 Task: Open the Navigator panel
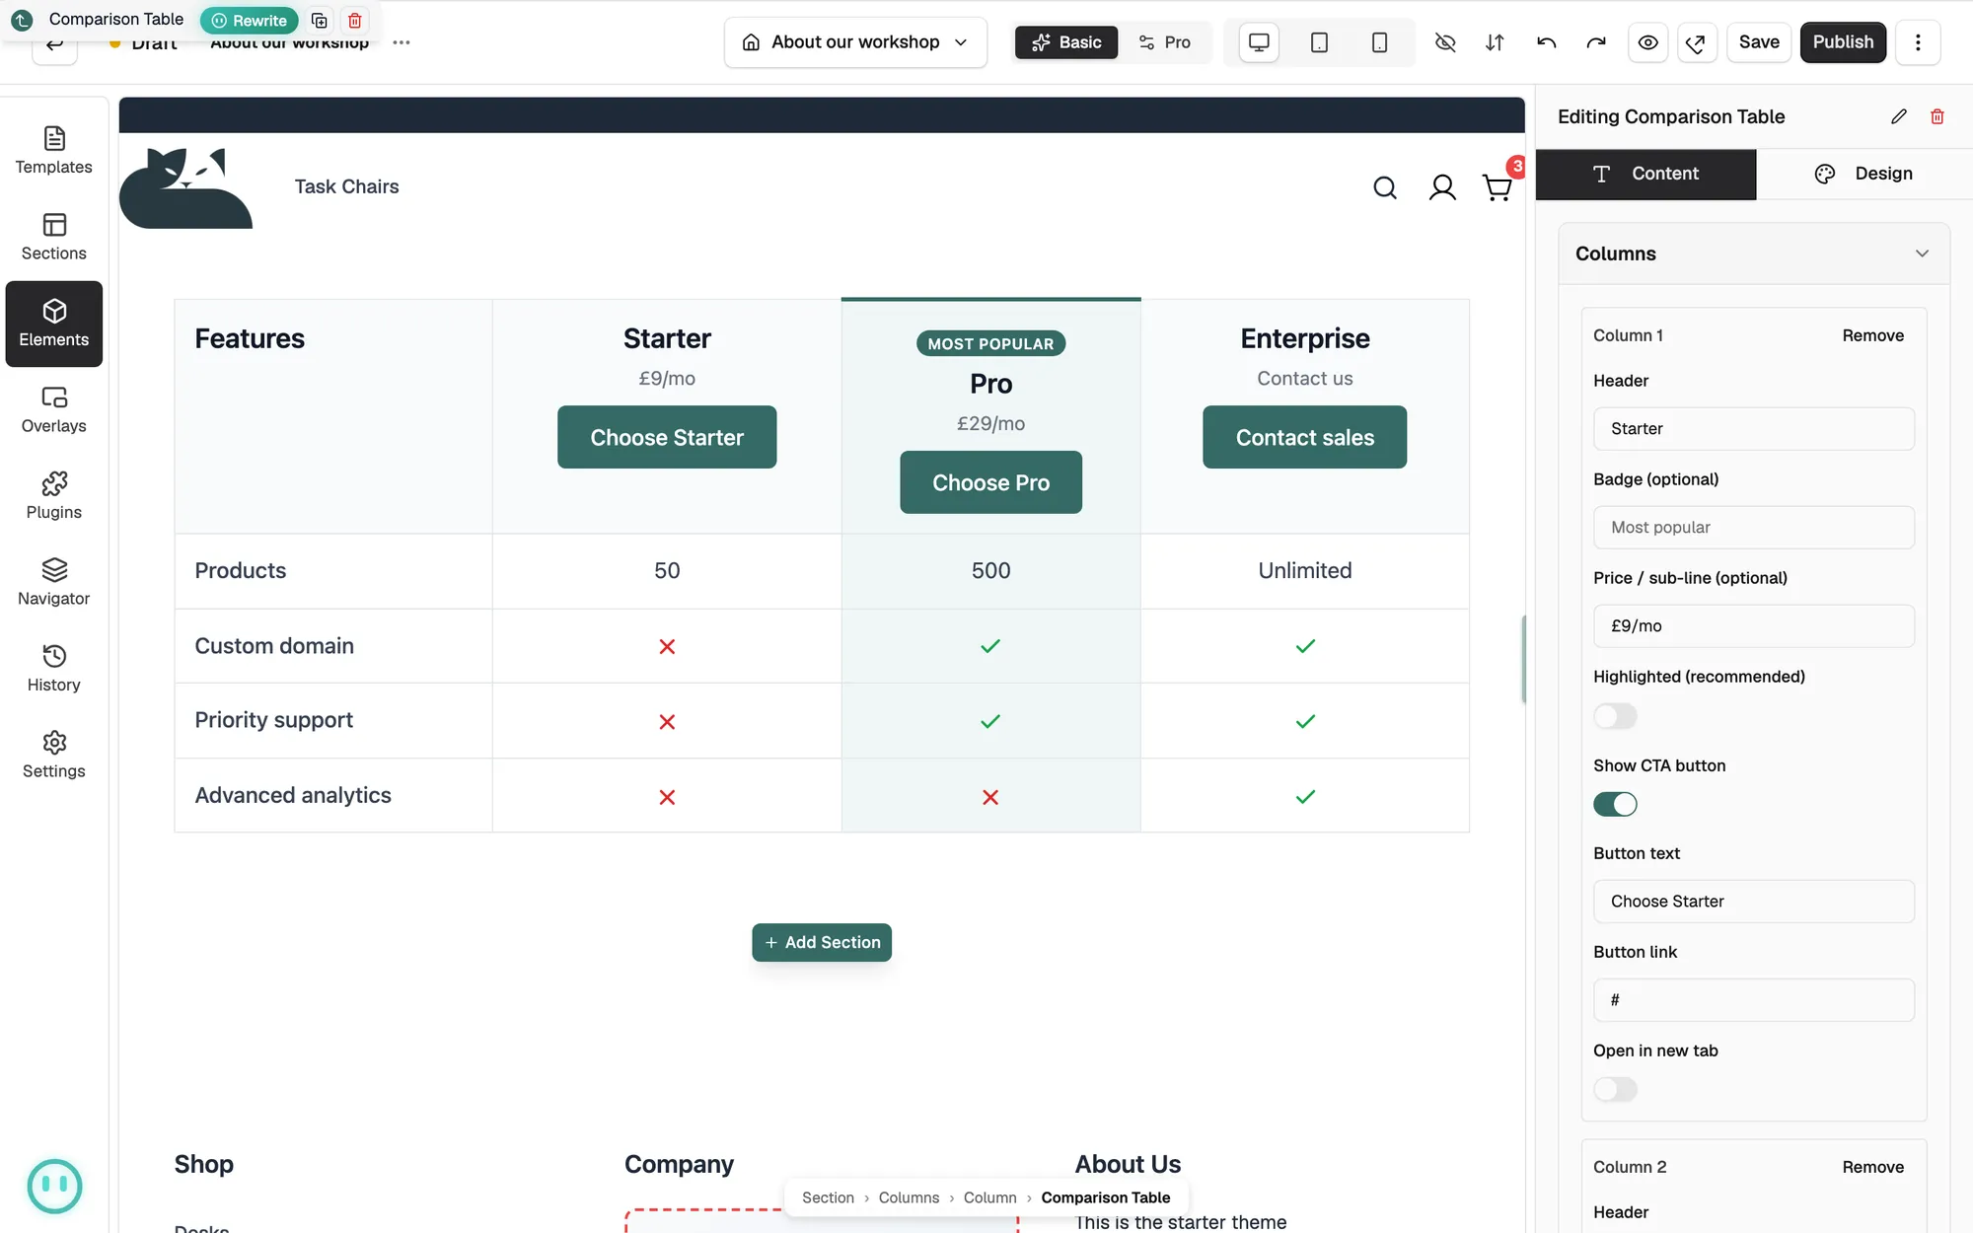(x=54, y=582)
